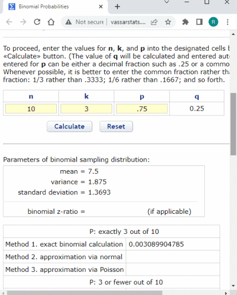237x295 pixels.
Task: Click the Calculate button
Action: click(x=70, y=126)
